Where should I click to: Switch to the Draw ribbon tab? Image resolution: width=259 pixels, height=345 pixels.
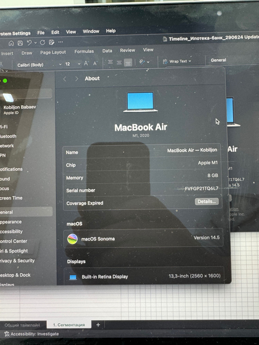(x=27, y=53)
